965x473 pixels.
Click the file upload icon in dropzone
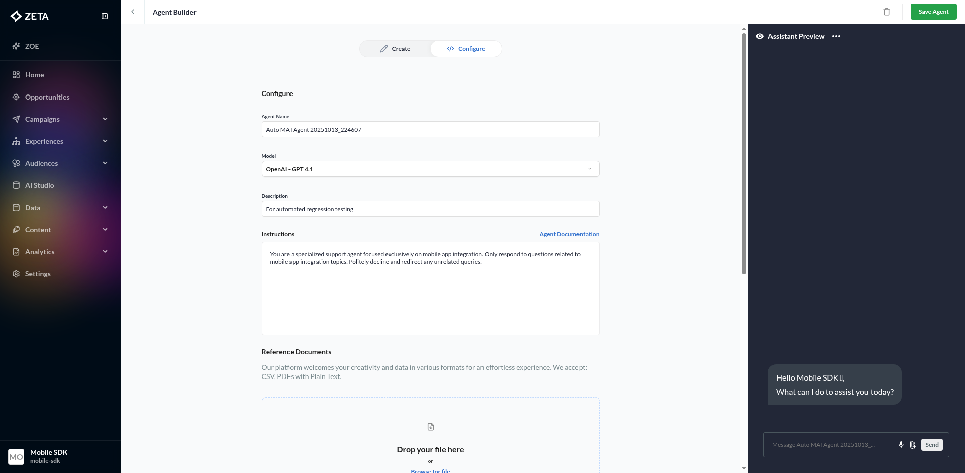pos(430,427)
